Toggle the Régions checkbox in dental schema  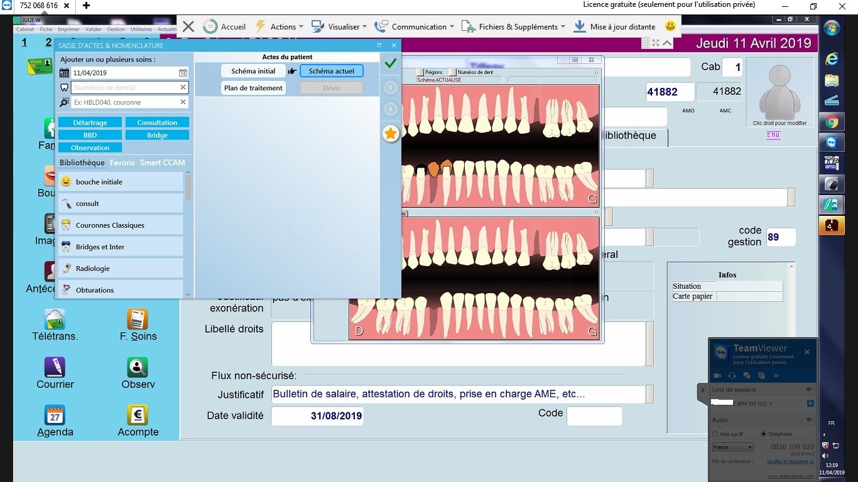420,72
